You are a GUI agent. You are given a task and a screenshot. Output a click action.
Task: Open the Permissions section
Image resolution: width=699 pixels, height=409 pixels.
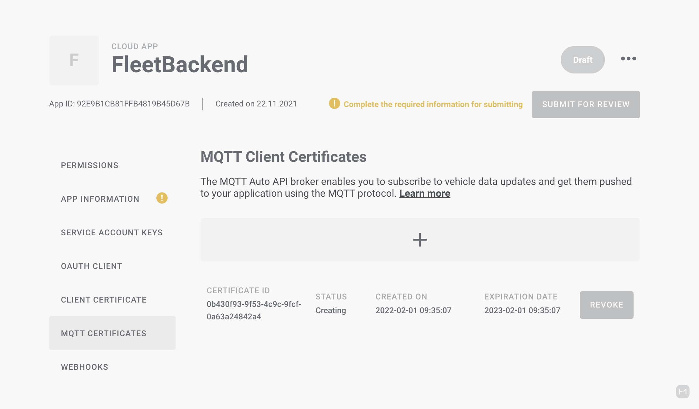click(x=90, y=165)
